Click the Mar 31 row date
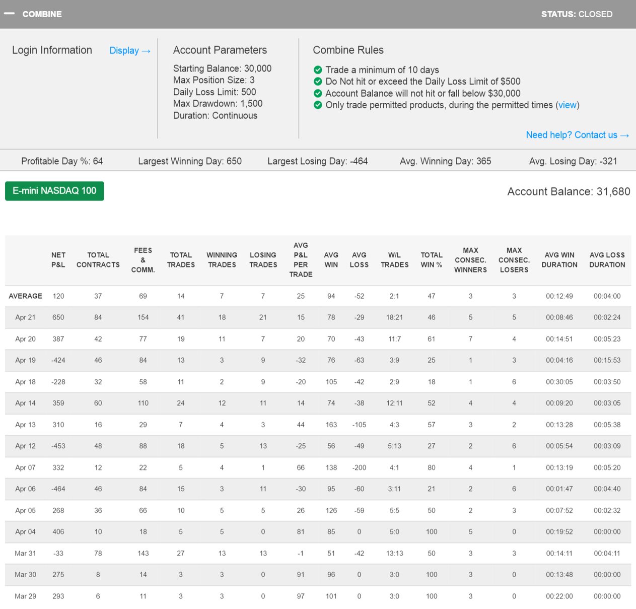Image resolution: width=636 pixels, height=609 pixels. coord(25,553)
